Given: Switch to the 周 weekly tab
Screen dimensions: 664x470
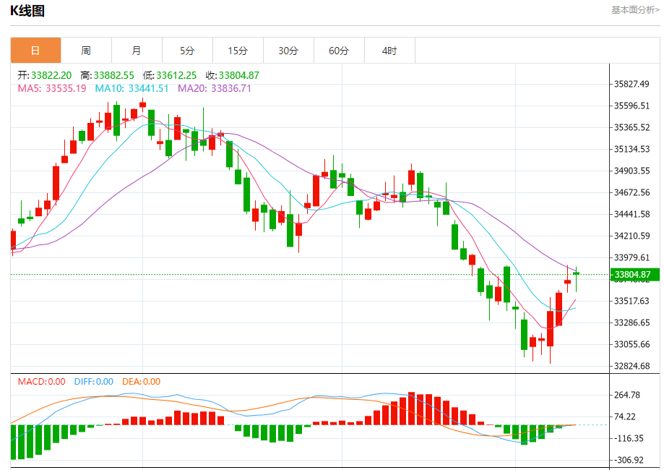Looking at the screenshot, I should 86,51.
